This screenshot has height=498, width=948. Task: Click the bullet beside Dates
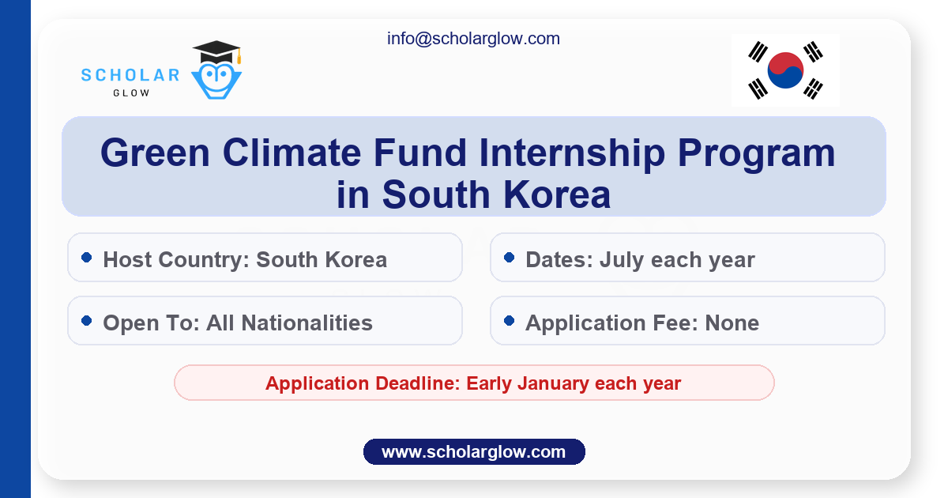click(510, 258)
